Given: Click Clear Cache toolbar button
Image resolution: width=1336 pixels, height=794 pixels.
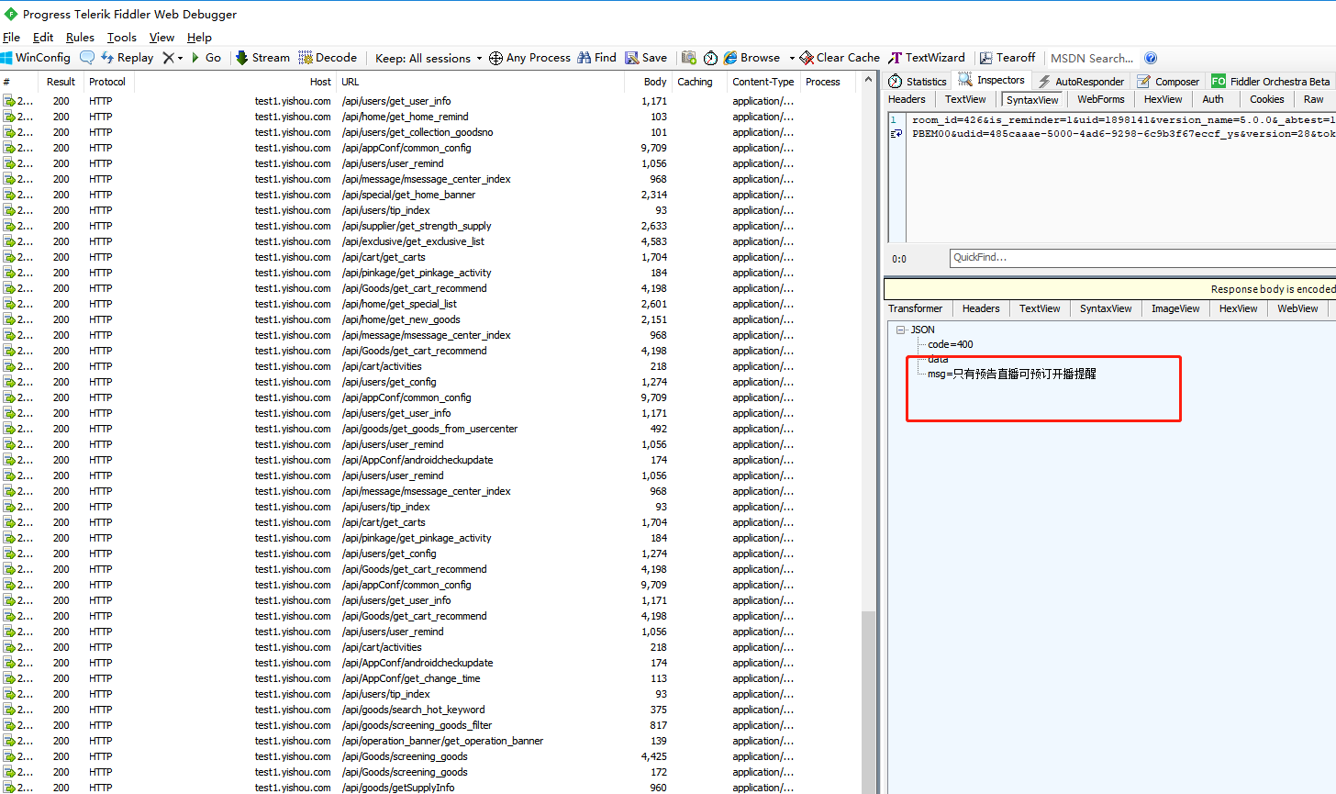Looking at the screenshot, I should (840, 58).
